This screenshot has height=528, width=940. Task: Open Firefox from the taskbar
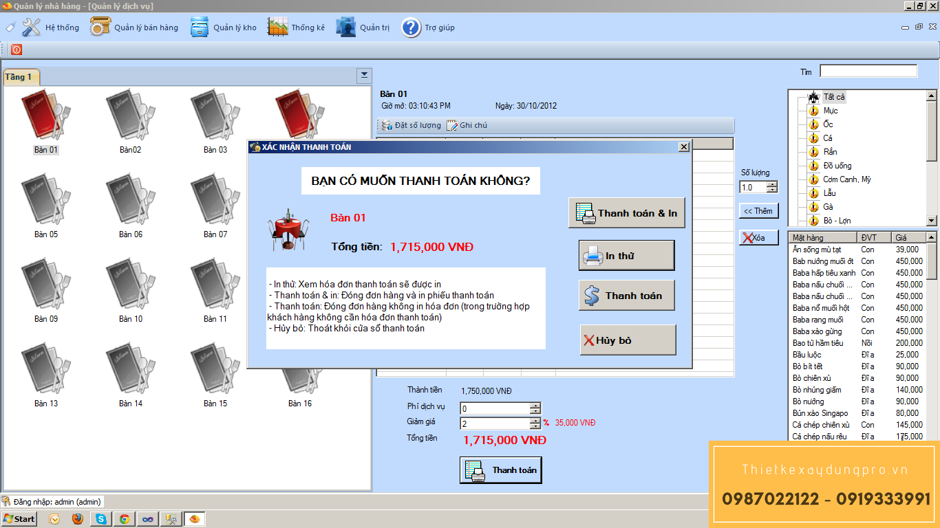[77, 519]
